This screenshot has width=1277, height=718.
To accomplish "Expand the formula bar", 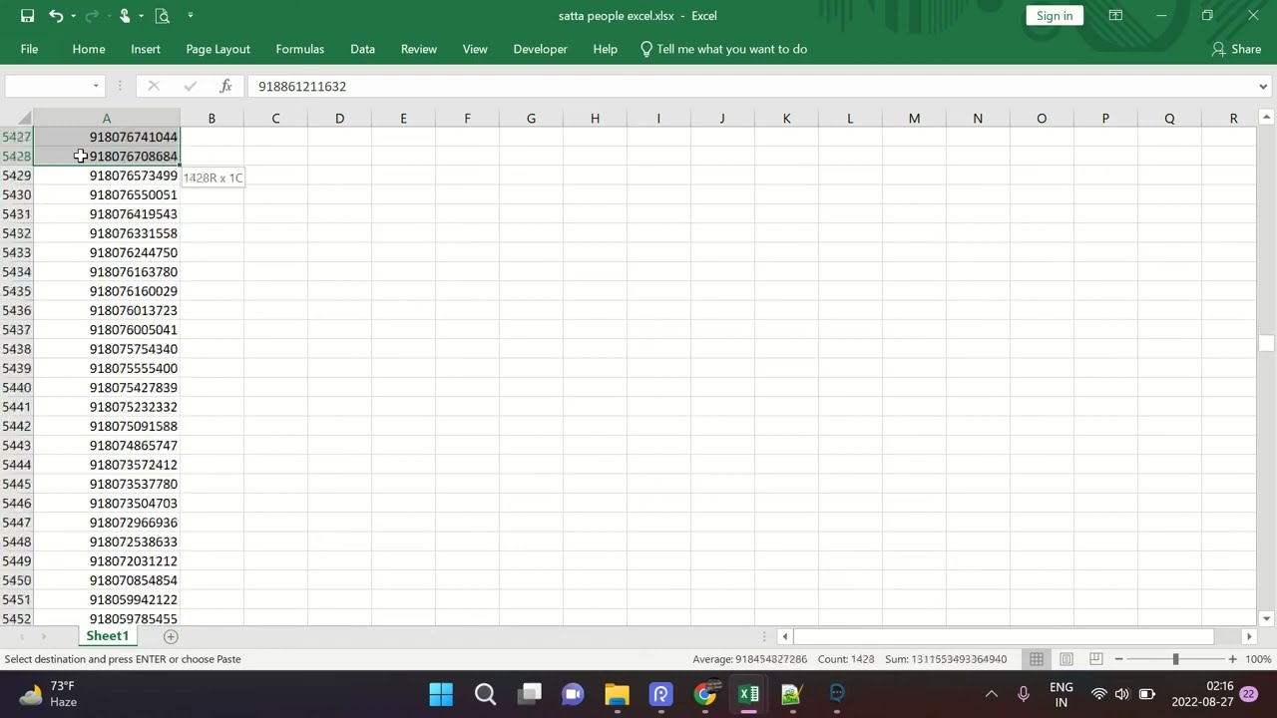I will (1263, 87).
